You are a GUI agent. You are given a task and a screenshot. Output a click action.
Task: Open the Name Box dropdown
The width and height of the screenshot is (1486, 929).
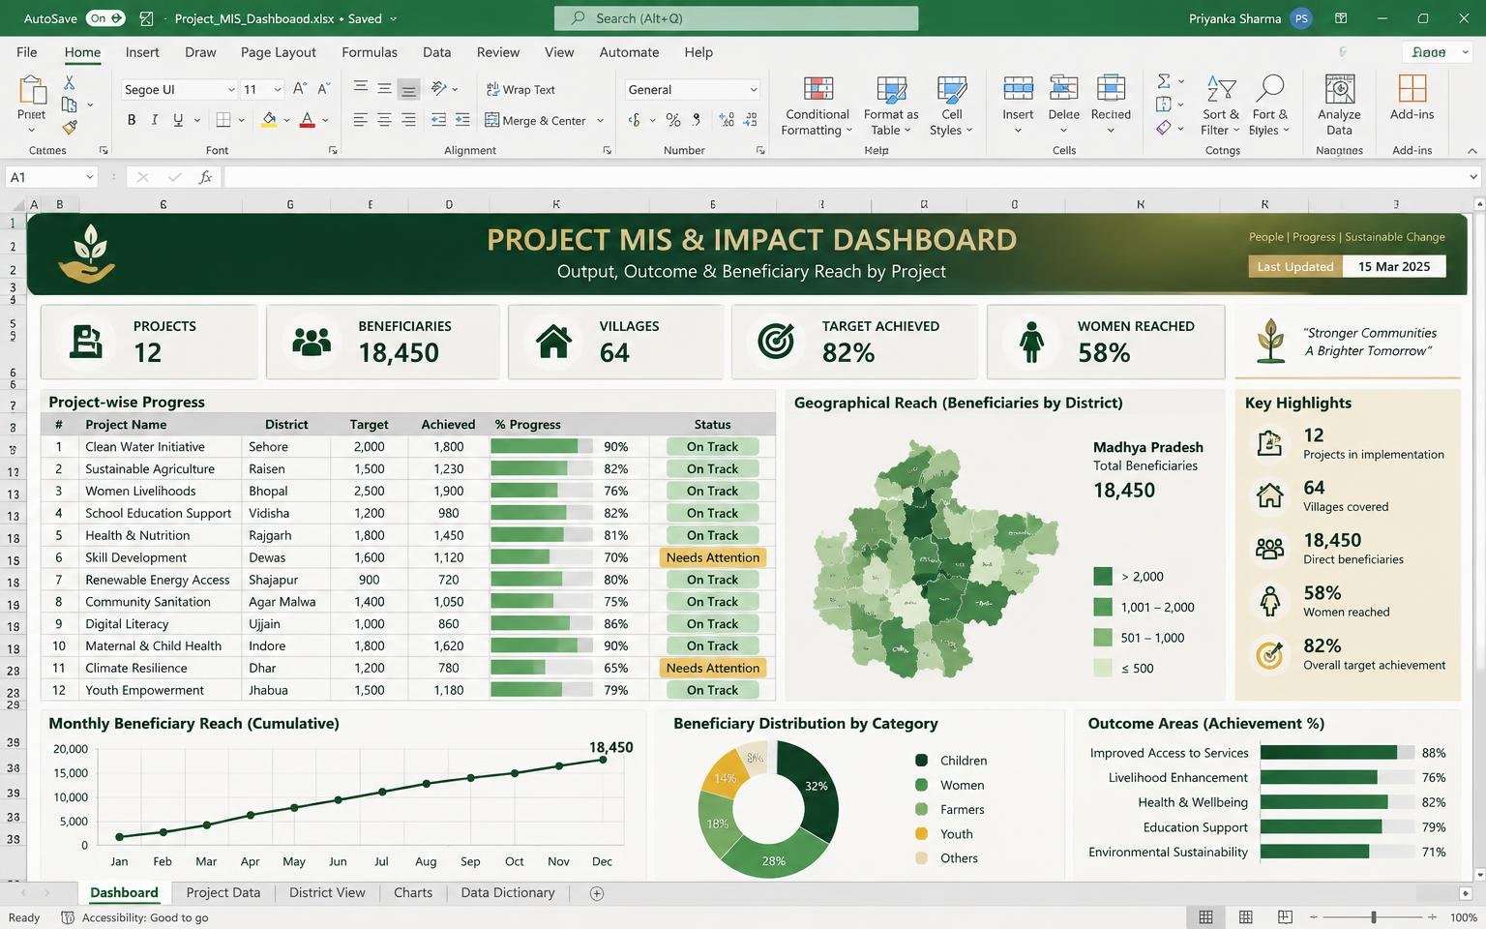[89, 177]
